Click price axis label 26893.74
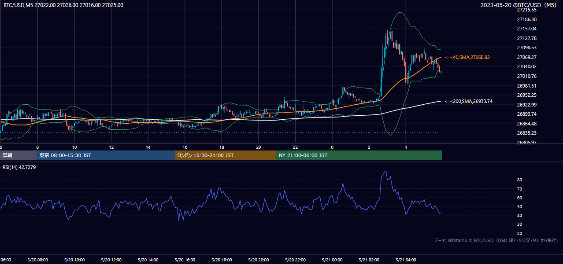This screenshot has height=264, width=563. pos(527,114)
